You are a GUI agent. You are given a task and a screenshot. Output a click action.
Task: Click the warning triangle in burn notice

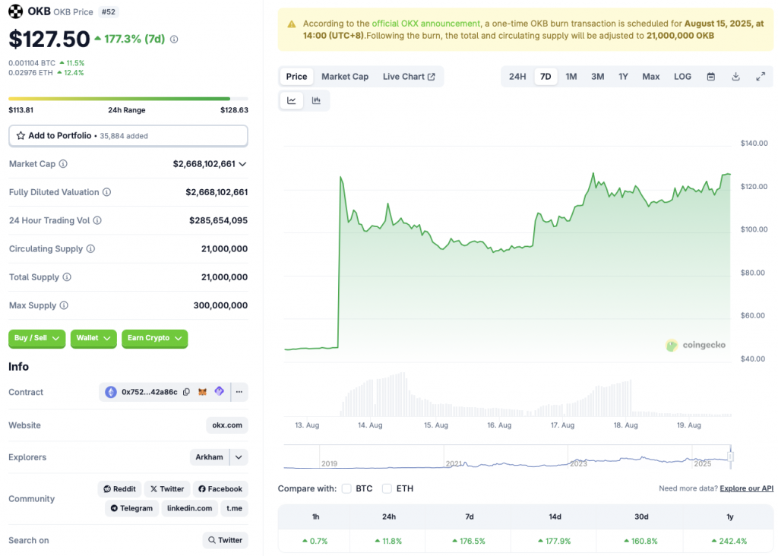292,24
